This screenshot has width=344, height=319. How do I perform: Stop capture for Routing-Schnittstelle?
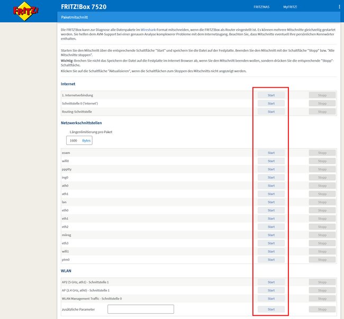[322, 111]
